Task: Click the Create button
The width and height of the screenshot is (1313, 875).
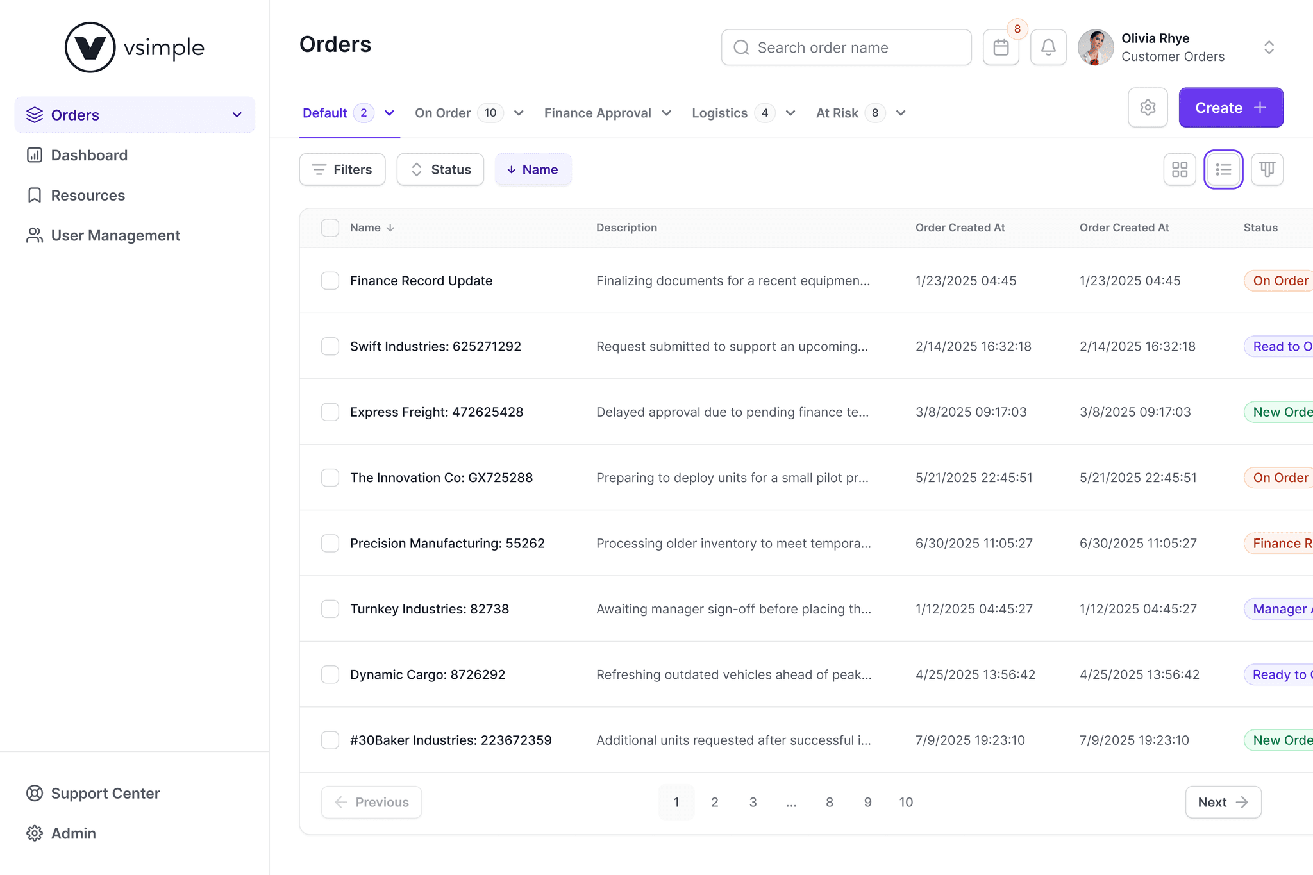Action: [x=1230, y=108]
